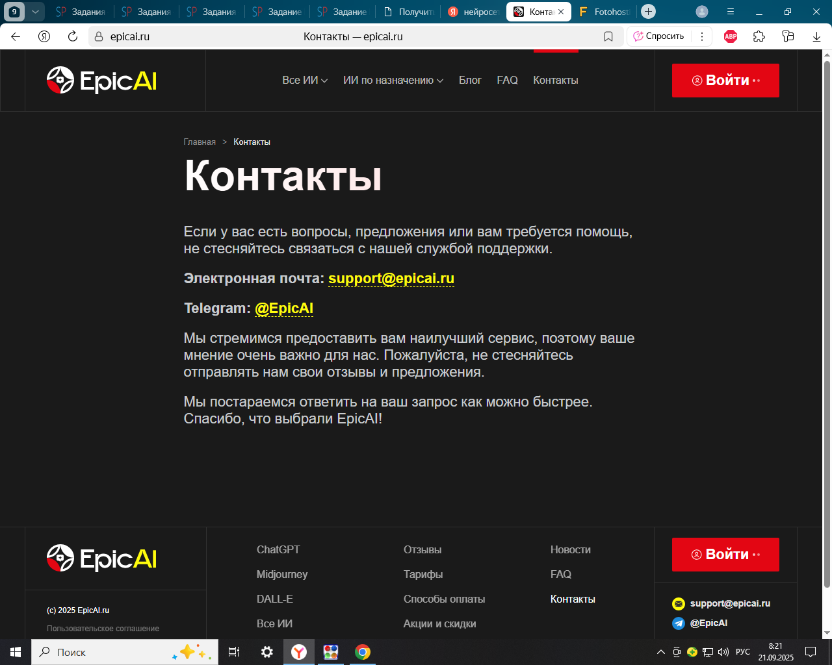832x665 pixels.
Task: Open the Тарифы footer link
Action: (x=423, y=575)
